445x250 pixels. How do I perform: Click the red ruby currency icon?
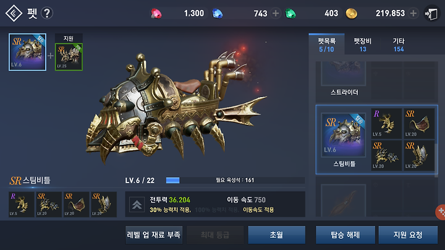156,14
